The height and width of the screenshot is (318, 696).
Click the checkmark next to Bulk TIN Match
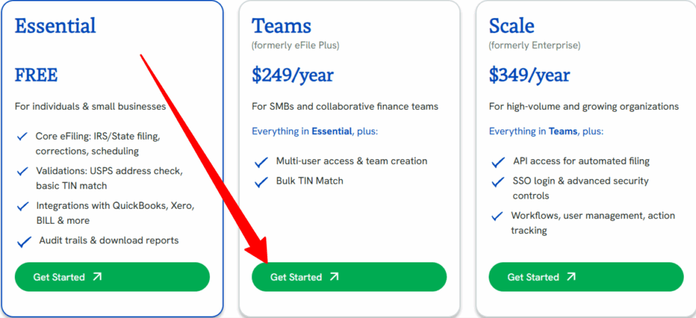coord(262,182)
